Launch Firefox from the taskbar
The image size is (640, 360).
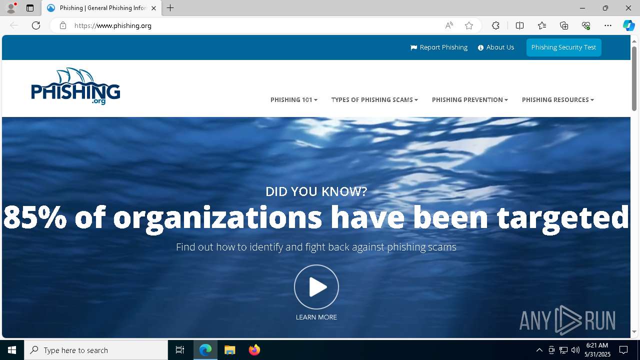pyautogui.click(x=254, y=350)
